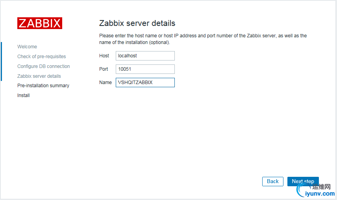Click the Port field showing 10051
Image resolution: width=337 pixels, height=200 pixels.
145,69
